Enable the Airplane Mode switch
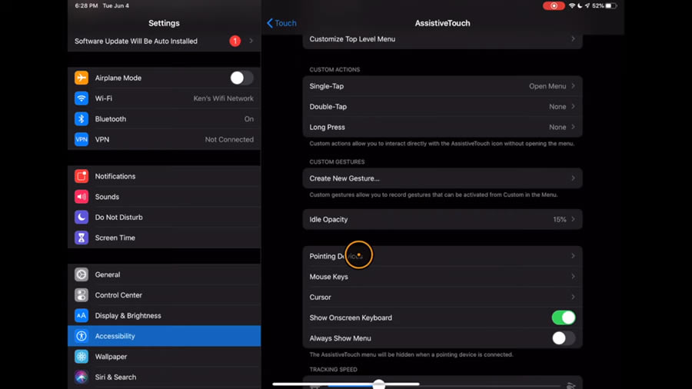 241,78
